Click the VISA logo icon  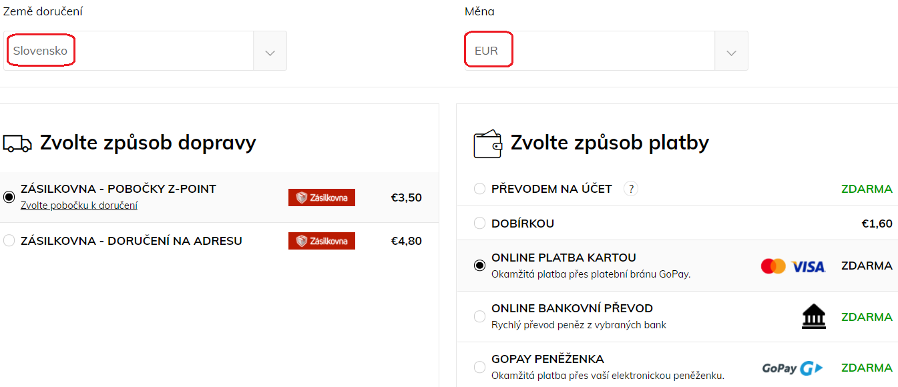pos(809,267)
